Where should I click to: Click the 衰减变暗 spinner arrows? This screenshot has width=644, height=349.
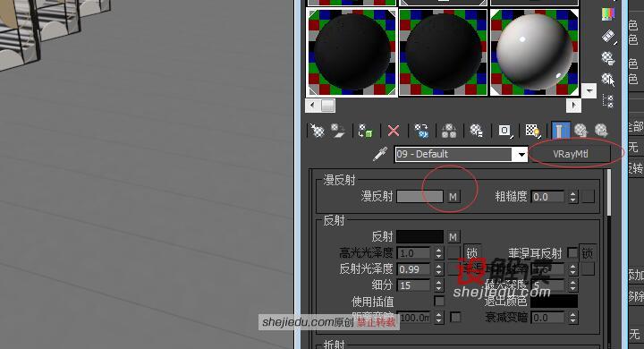coord(573,318)
